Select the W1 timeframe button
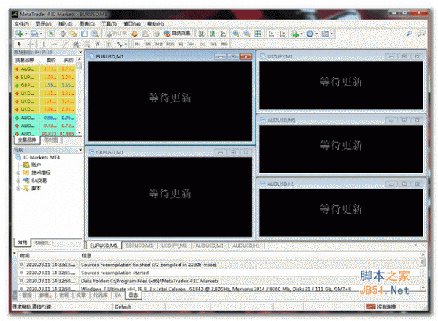The height and width of the screenshot is (321, 438). [213, 44]
